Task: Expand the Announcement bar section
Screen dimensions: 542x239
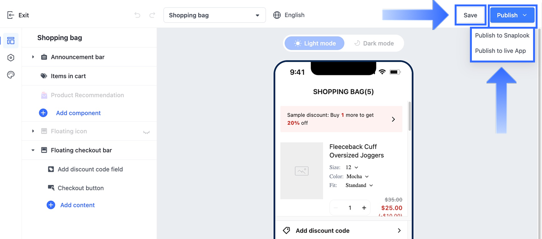Action: click(x=33, y=57)
